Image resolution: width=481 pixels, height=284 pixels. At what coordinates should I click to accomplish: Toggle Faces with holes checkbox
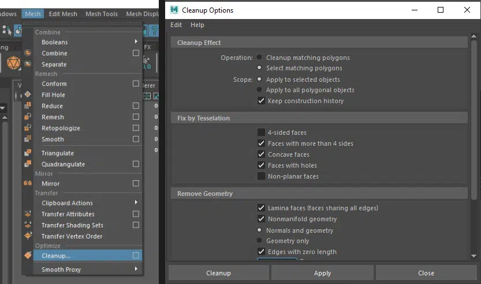[261, 165]
